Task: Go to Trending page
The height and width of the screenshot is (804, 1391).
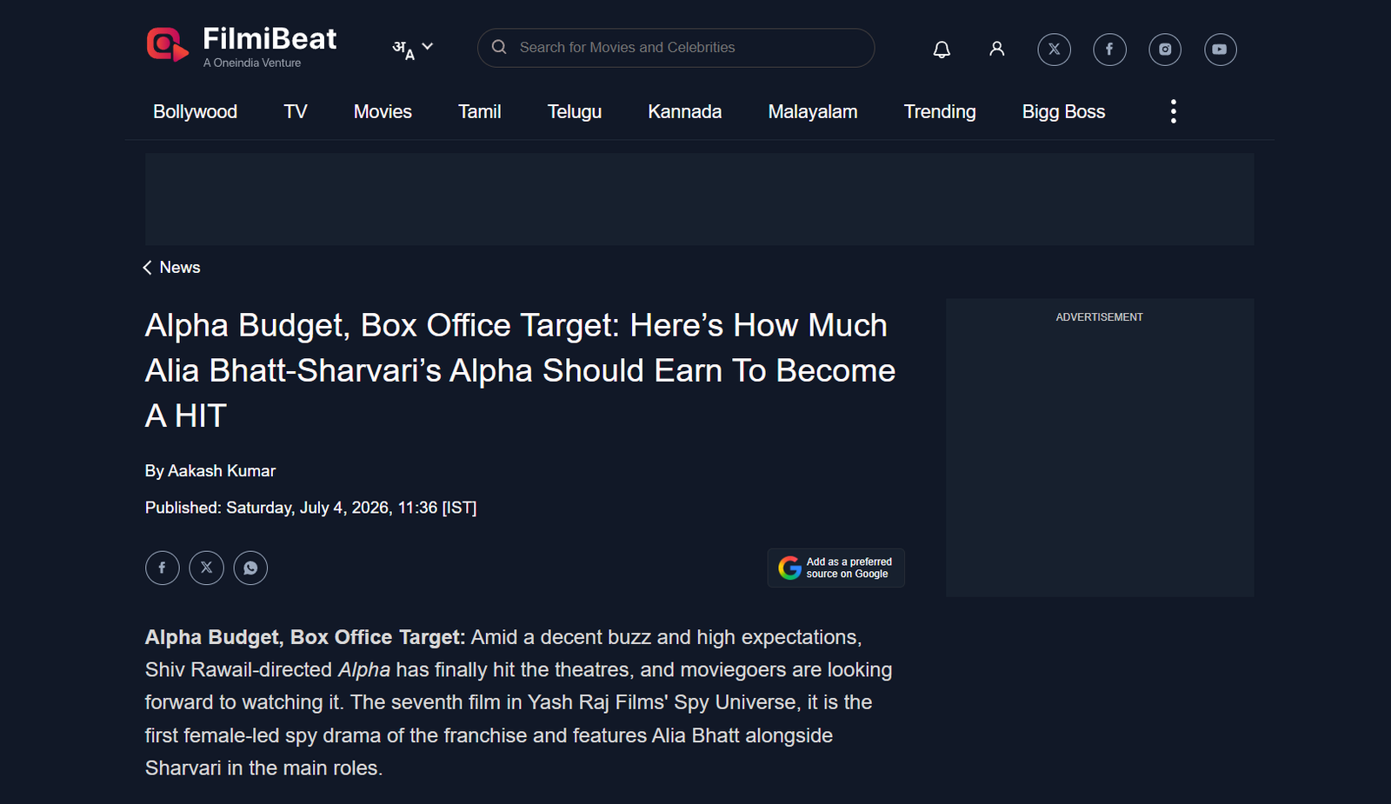Action: (x=940, y=111)
